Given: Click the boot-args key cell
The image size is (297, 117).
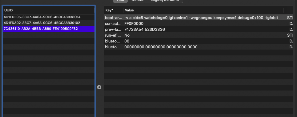Looking at the screenshot, I should 114,18.
